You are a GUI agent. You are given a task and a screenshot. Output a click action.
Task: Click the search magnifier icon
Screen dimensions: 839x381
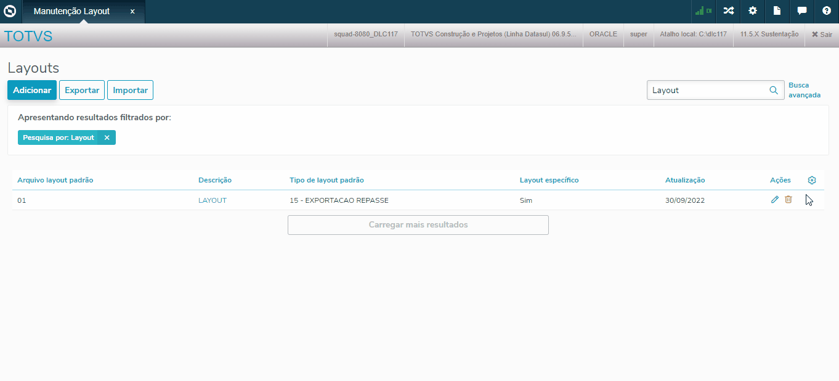click(774, 90)
